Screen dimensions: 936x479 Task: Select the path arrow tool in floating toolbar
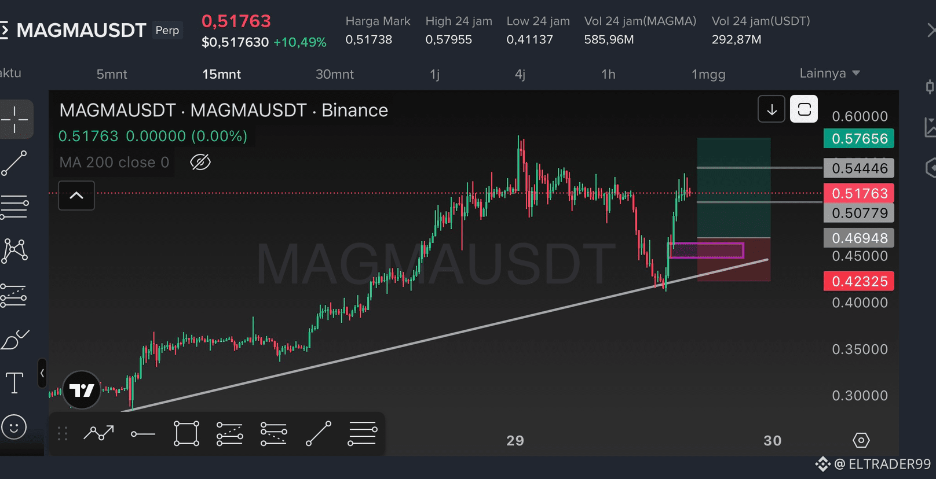(98, 433)
